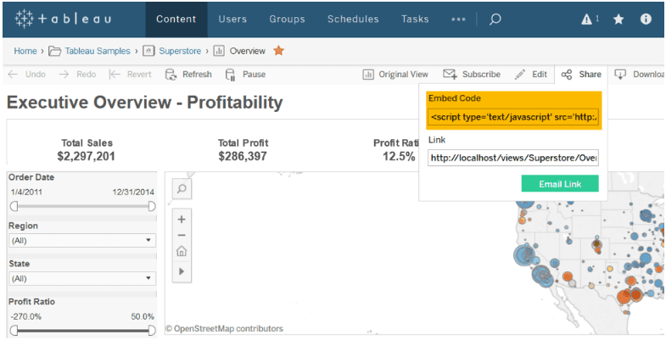Screen dimensions: 666x340
Task: Open the Users tab
Action: 232,20
